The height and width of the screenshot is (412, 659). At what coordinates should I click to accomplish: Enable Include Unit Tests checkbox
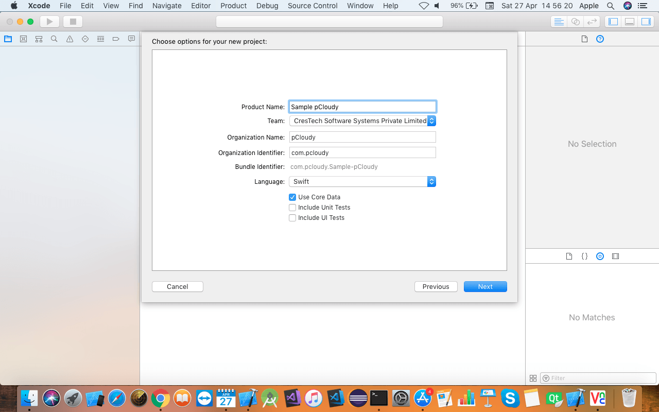(x=292, y=208)
